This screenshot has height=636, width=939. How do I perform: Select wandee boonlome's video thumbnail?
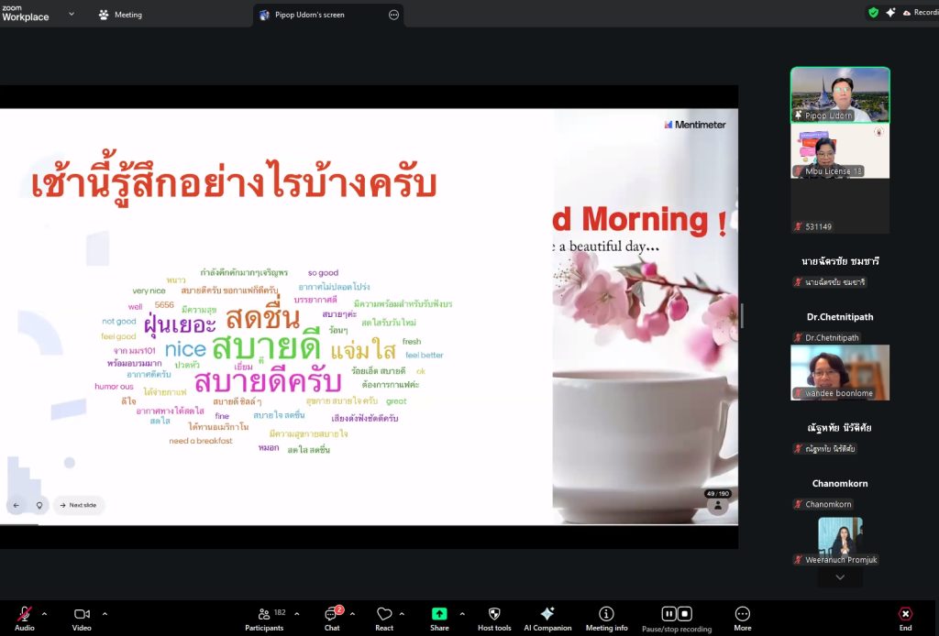click(x=839, y=372)
